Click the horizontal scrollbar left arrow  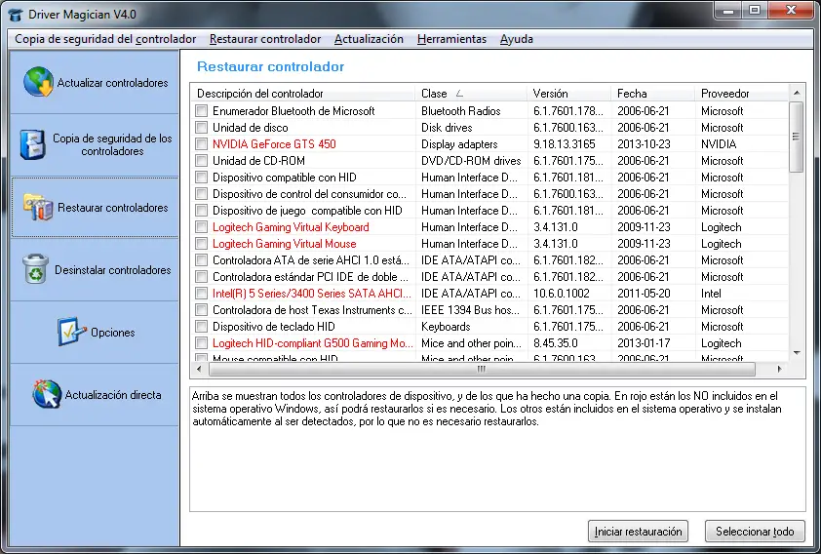pos(199,369)
